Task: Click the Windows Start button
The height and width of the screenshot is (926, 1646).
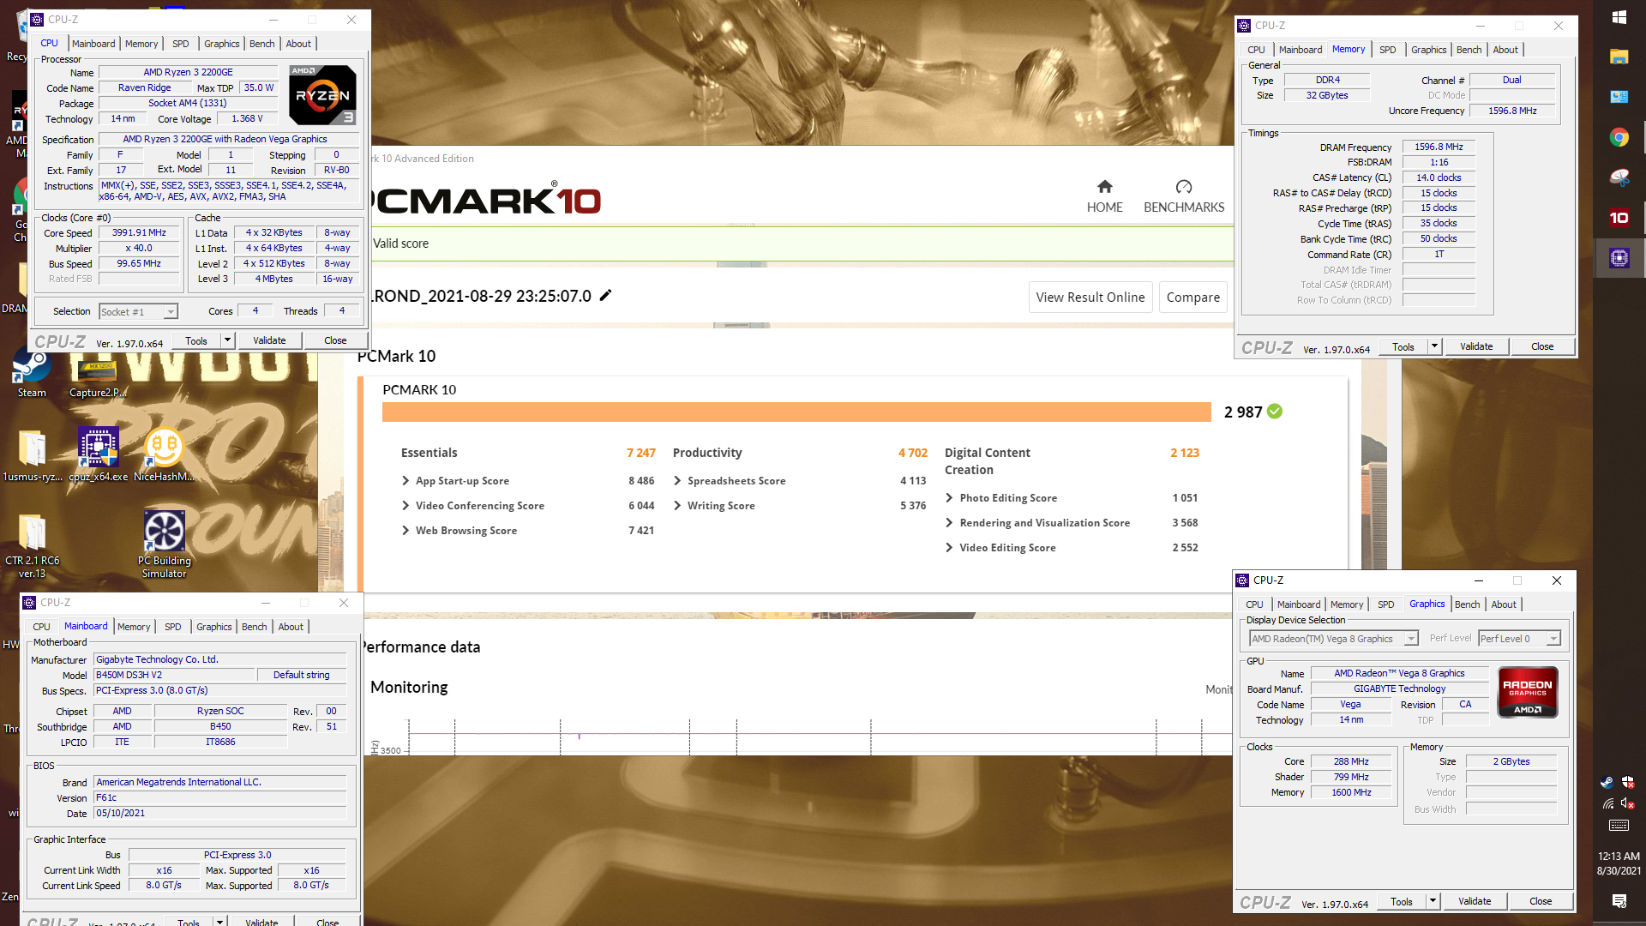Action: [1619, 17]
